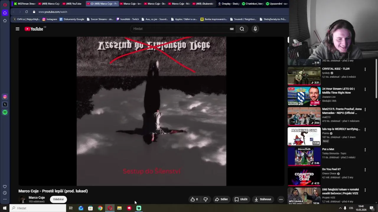378x212 pixels.
Task: Switch to the O tatínkovi Spotify tab
Action: (x=252, y=4)
